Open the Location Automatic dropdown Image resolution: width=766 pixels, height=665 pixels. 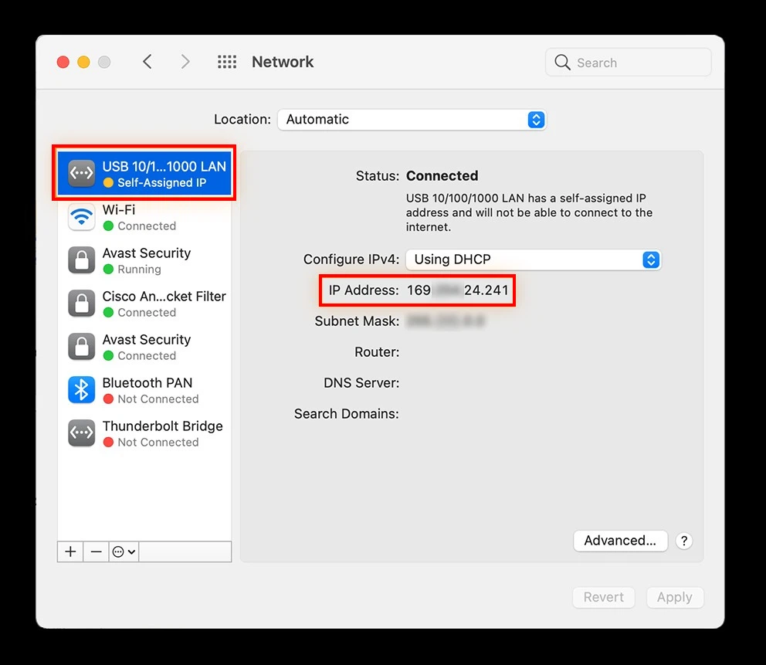(x=412, y=120)
